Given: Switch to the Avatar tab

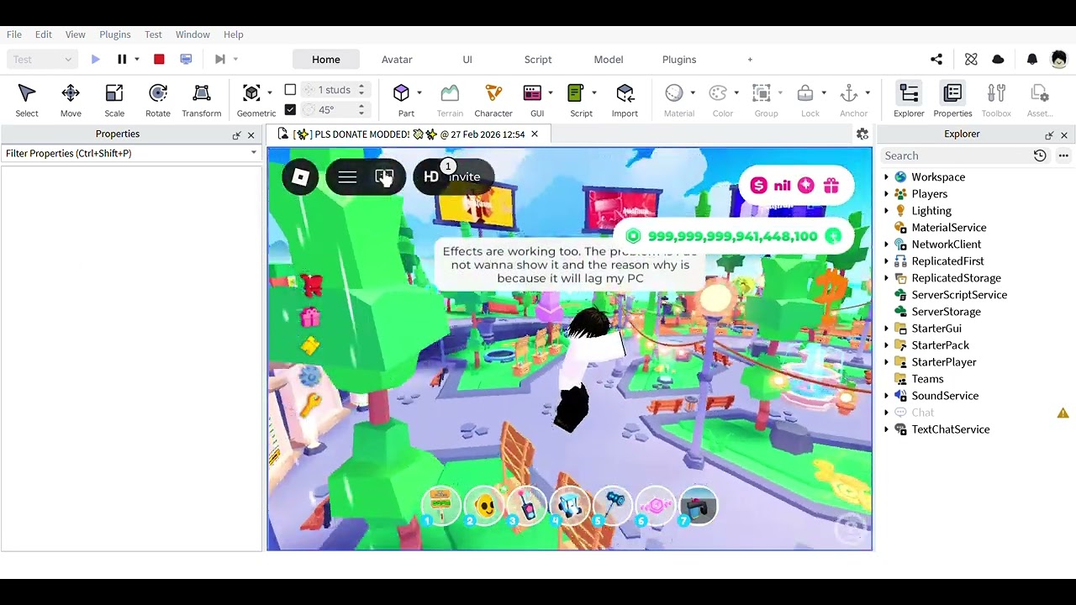Looking at the screenshot, I should (x=397, y=60).
